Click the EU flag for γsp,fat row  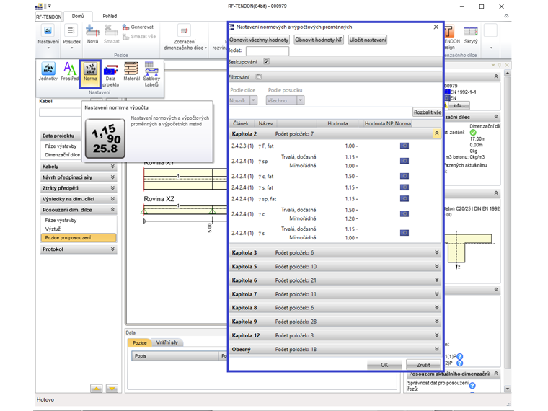point(405,198)
